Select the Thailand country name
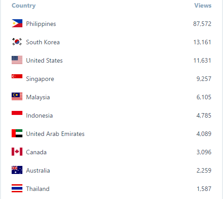The image size is (223, 199). [38, 189]
